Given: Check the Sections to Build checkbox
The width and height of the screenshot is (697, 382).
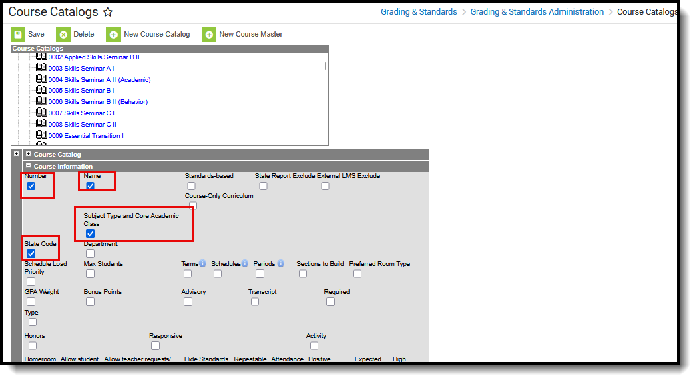Looking at the screenshot, I should coord(303,274).
